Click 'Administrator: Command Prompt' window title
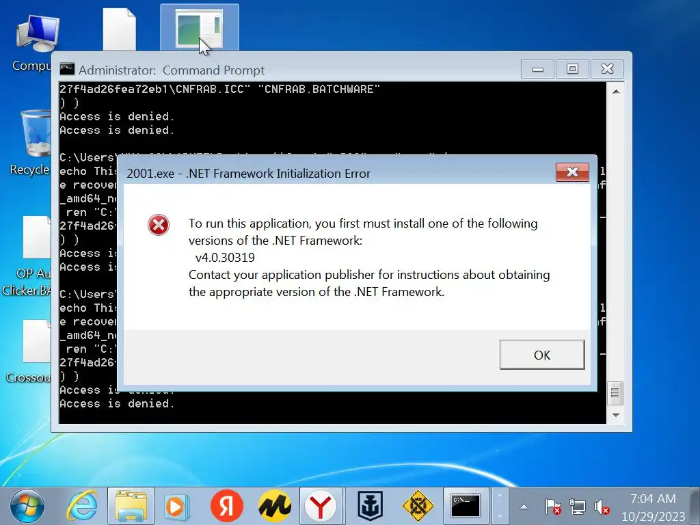Image resolution: width=700 pixels, height=525 pixels. click(x=172, y=70)
